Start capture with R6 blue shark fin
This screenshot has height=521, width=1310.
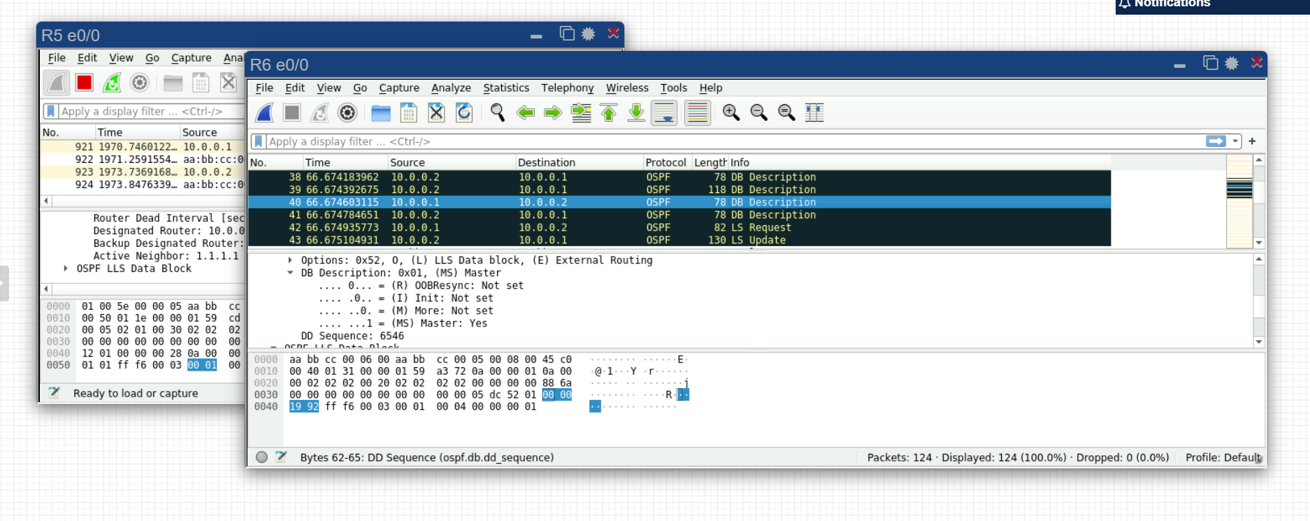click(265, 113)
